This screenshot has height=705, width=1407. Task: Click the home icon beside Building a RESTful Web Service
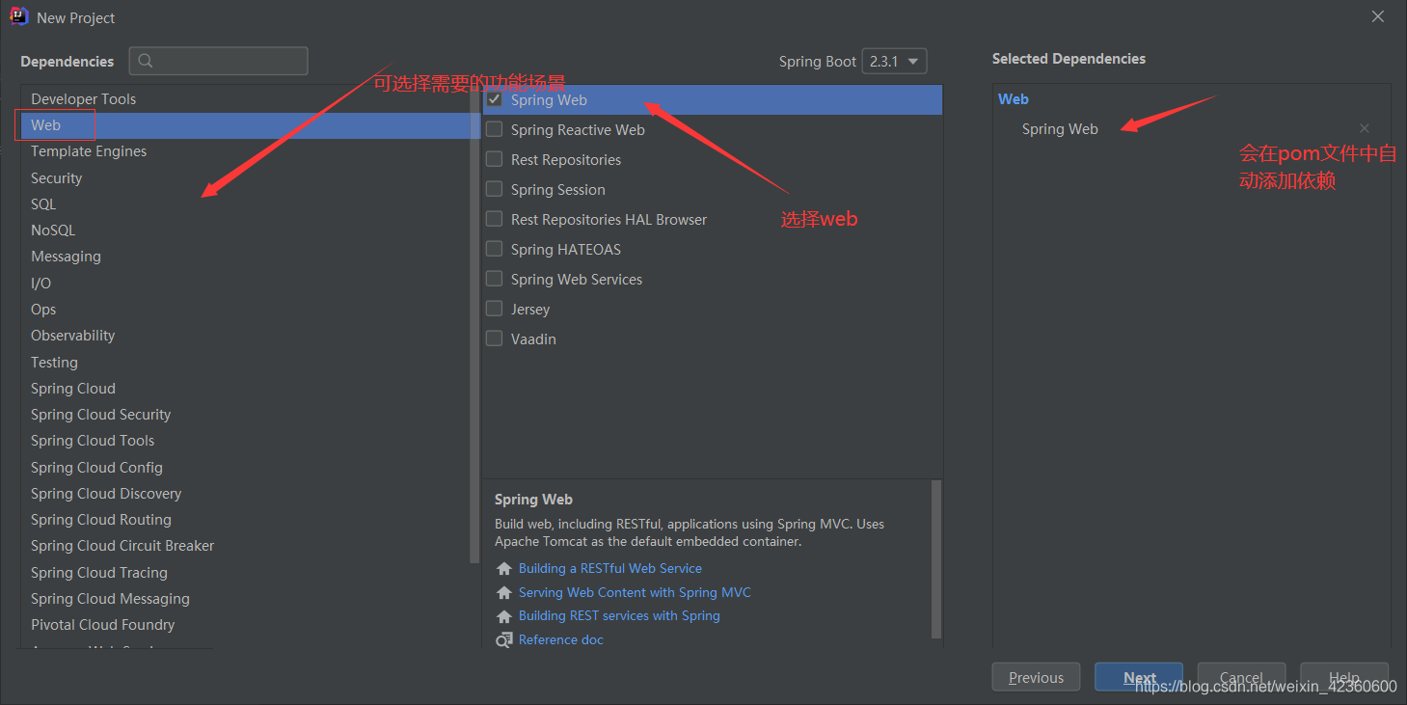click(503, 569)
